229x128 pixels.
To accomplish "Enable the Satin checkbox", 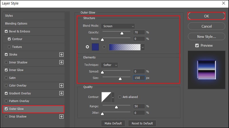I will pos(6,78).
